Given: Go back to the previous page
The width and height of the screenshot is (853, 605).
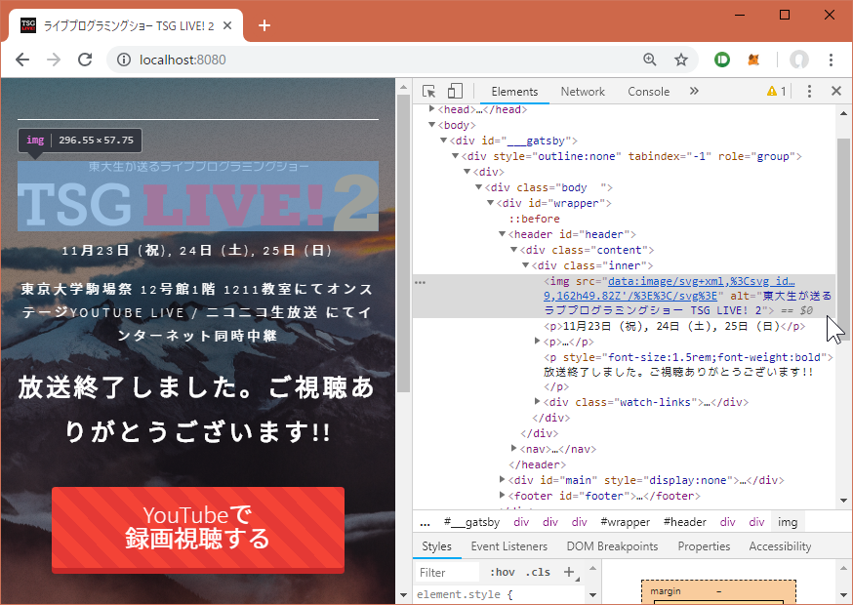Looking at the screenshot, I should (x=22, y=60).
